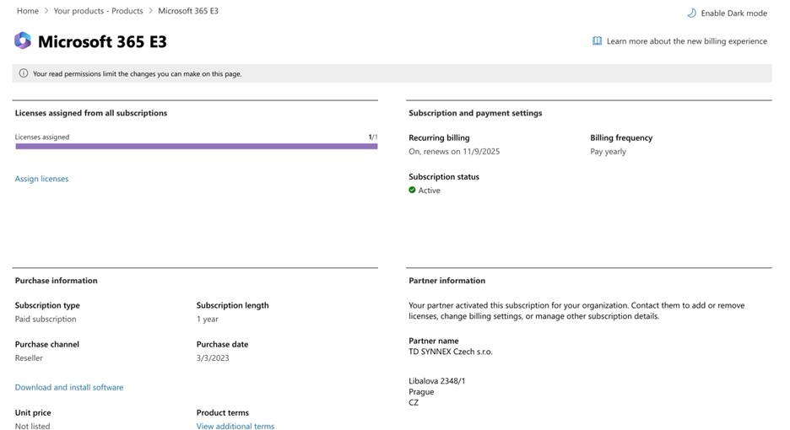Image resolution: width=790 pixels, height=430 pixels.
Task: Click the '1/1' licenses count
Action: click(373, 137)
